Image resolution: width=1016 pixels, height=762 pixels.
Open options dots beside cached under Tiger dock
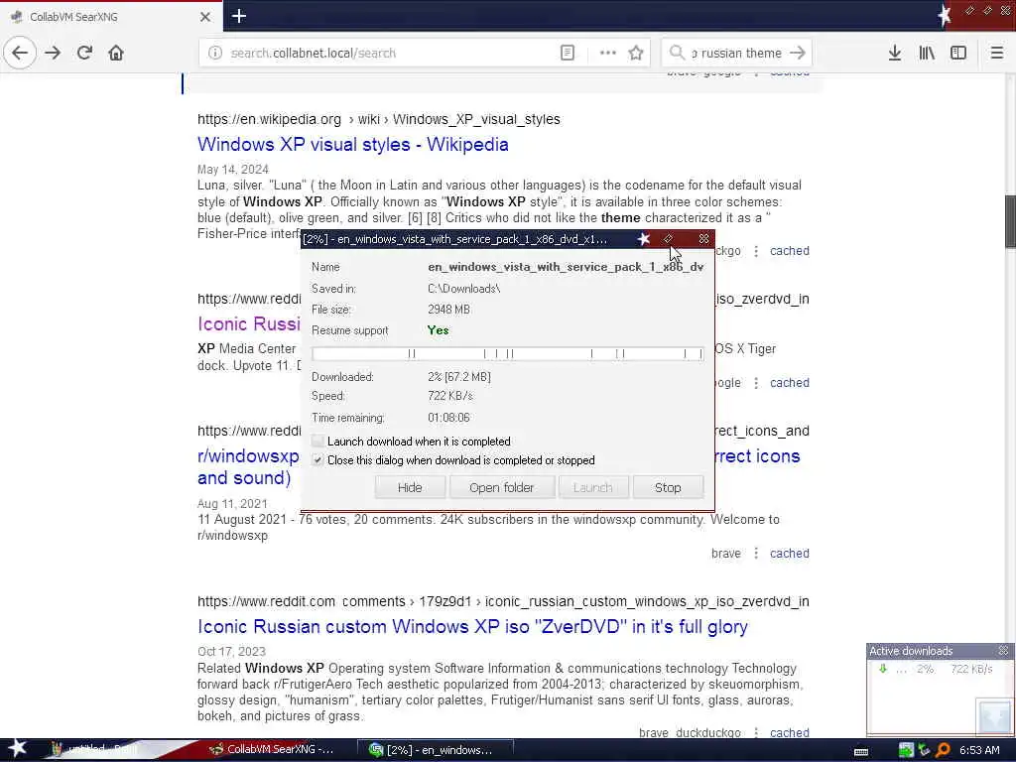[x=755, y=383]
